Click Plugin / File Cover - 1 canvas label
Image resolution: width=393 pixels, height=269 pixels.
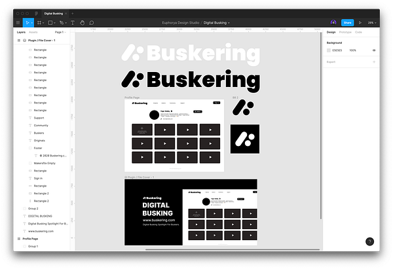point(140,177)
